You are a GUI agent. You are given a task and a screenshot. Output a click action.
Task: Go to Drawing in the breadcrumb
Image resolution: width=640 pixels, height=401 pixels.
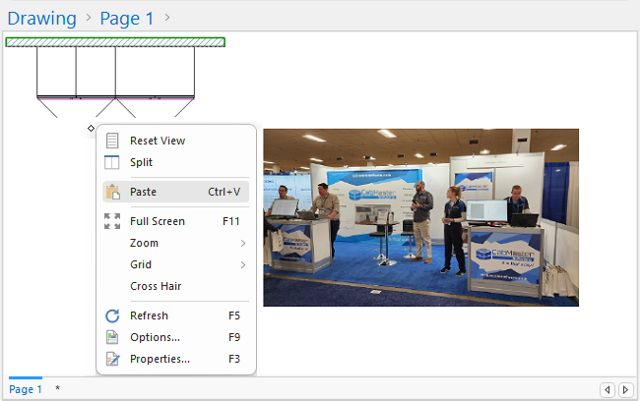(x=41, y=18)
